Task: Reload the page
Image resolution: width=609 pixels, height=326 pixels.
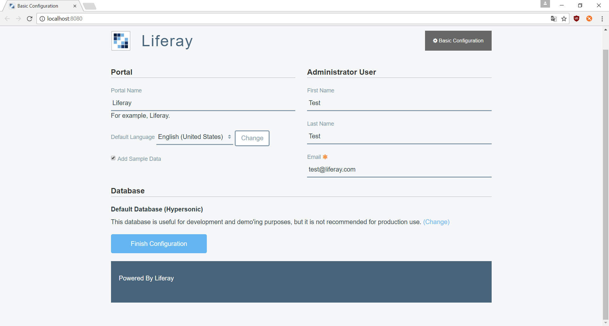Action: (29, 19)
